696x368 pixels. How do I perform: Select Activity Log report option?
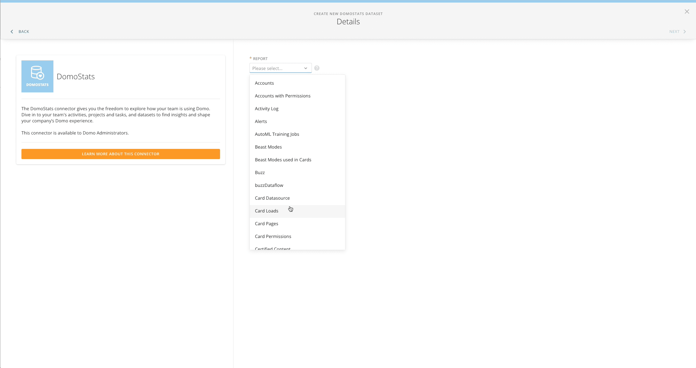[x=266, y=109]
